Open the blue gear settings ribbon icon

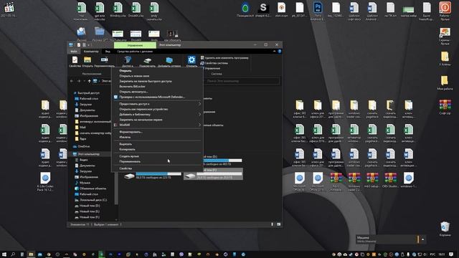click(191, 62)
